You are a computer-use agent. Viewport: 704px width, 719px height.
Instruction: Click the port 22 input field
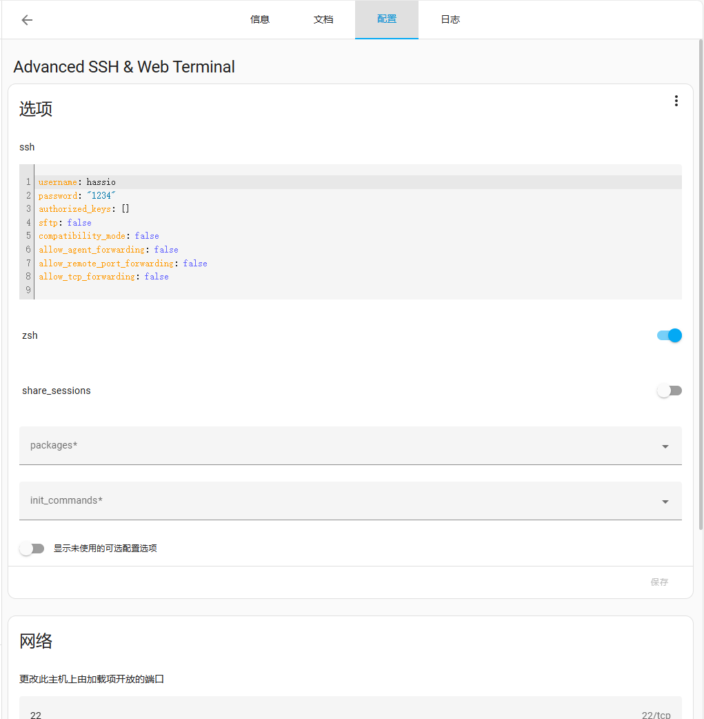(351, 709)
